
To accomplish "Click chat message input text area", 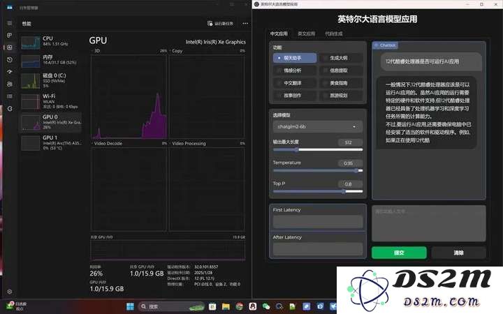I will [x=429, y=223].
